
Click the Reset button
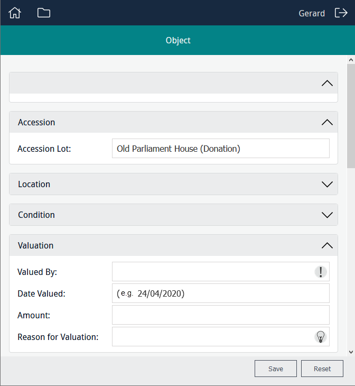point(322,369)
